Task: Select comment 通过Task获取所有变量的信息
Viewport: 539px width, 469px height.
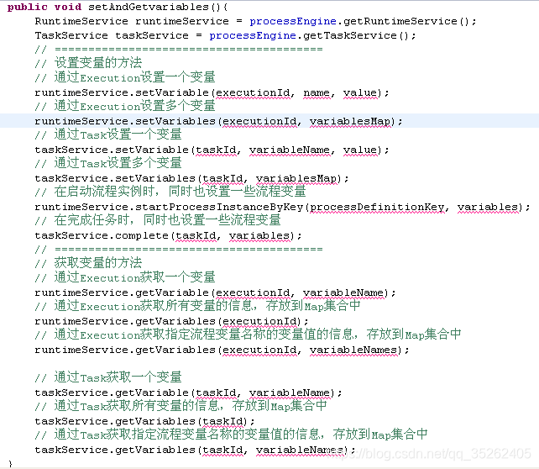Action: tap(136, 406)
